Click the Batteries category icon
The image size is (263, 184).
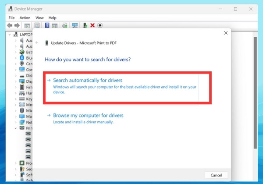(22, 52)
